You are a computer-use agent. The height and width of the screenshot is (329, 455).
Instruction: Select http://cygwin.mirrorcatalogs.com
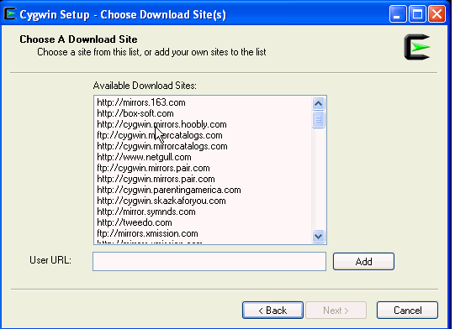(x=162, y=146)
